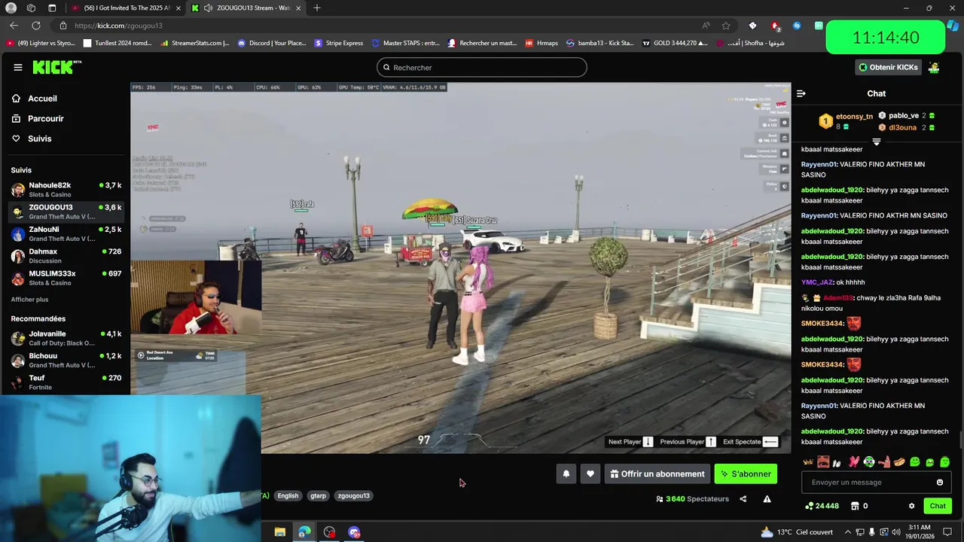Viewport: 964px width, 542px height.
Task: Add the page to favorites using star icon
Action: coord(726,26)
